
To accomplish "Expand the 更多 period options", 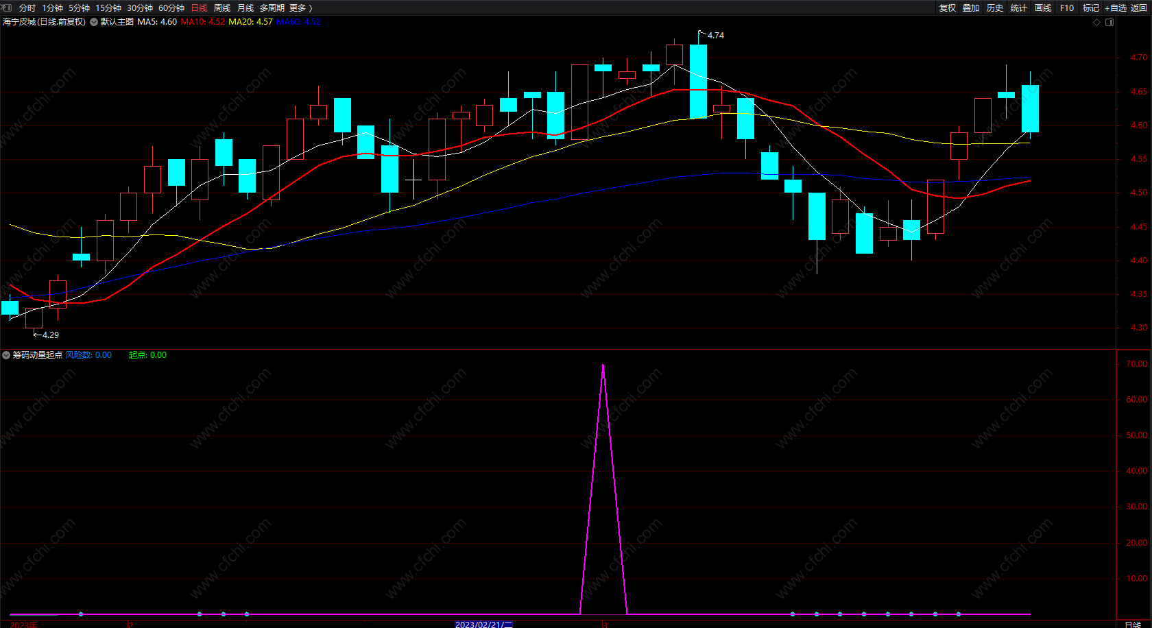I will pyautogui.click(x=301, y=8).
